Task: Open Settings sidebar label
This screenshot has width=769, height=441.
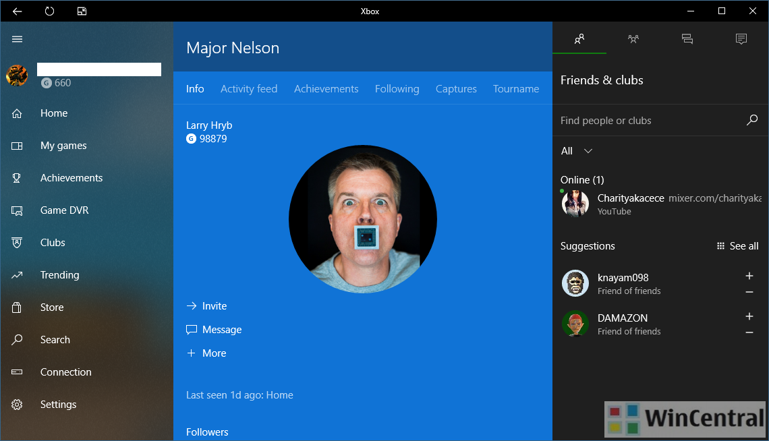Action: point(59,405)
